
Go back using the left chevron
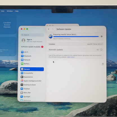coord(49,29)
